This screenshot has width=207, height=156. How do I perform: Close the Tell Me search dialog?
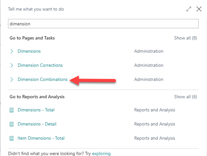[x=199, y=9]
